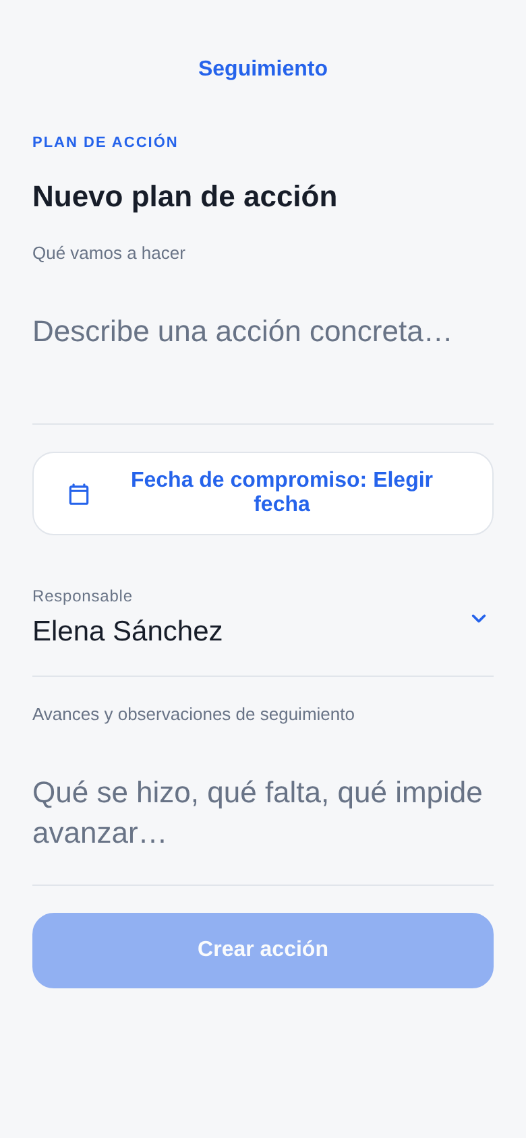This screenshot has width=526, height=1138.
Task: Click the 'PLAN DE ACCIÓN' section label
Action: coord(105,142)
